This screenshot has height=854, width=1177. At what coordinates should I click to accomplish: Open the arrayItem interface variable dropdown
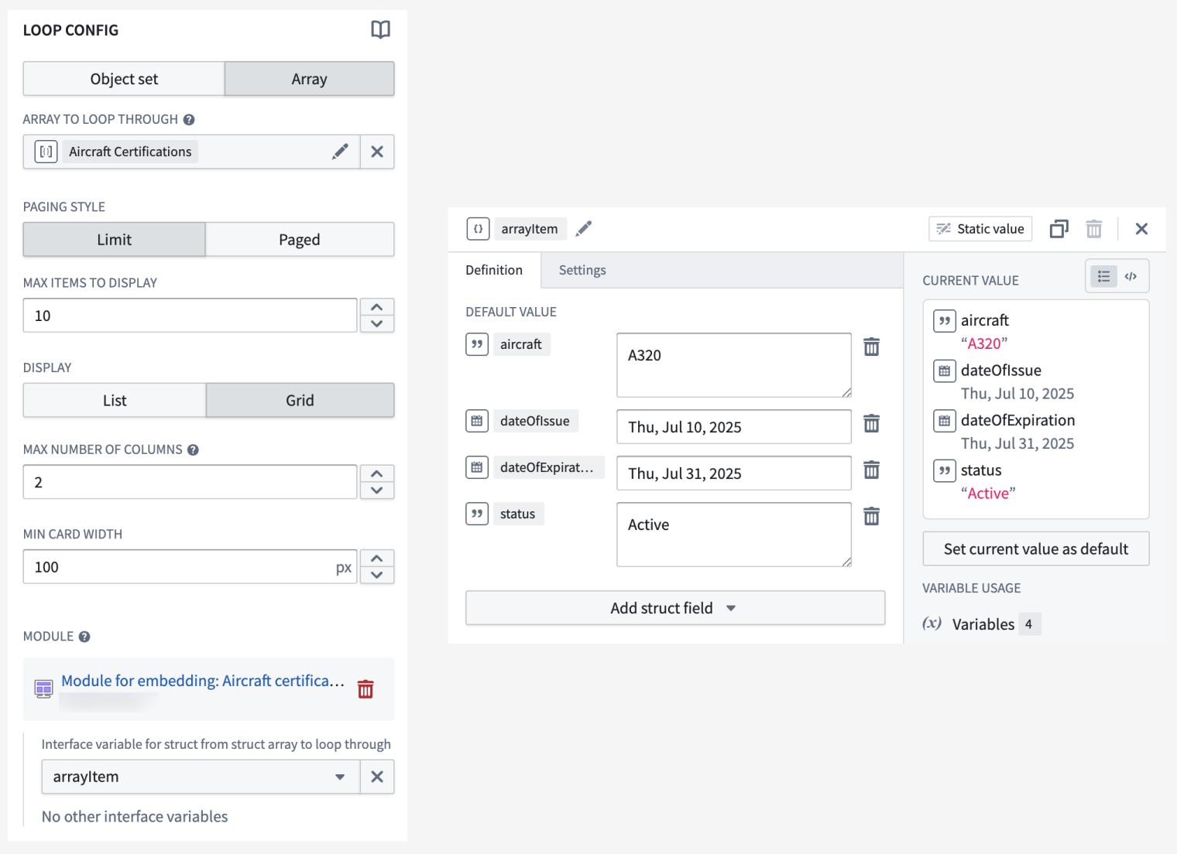pyautogui.click(x=340, y=777)
